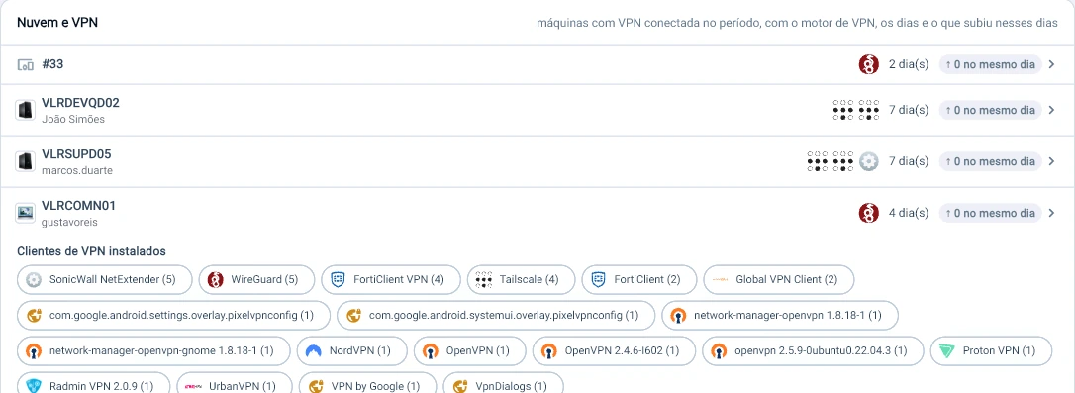Expand VLRSUPD05 row using its chevron
1075x393 pixels.
[x=1051, y=162]
